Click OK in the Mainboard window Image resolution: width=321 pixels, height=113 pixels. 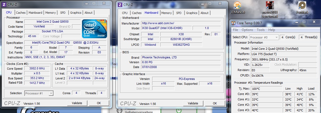click(215, 103)
